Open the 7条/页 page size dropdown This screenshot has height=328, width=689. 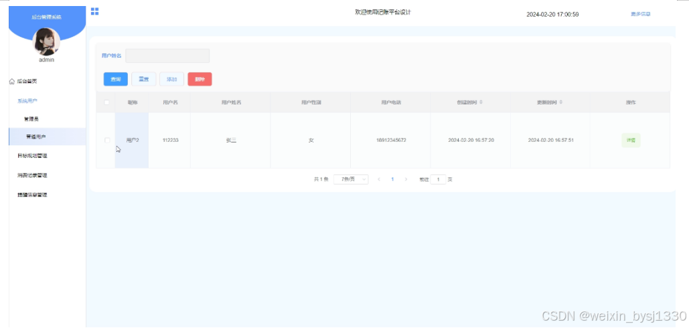(351, 179)
